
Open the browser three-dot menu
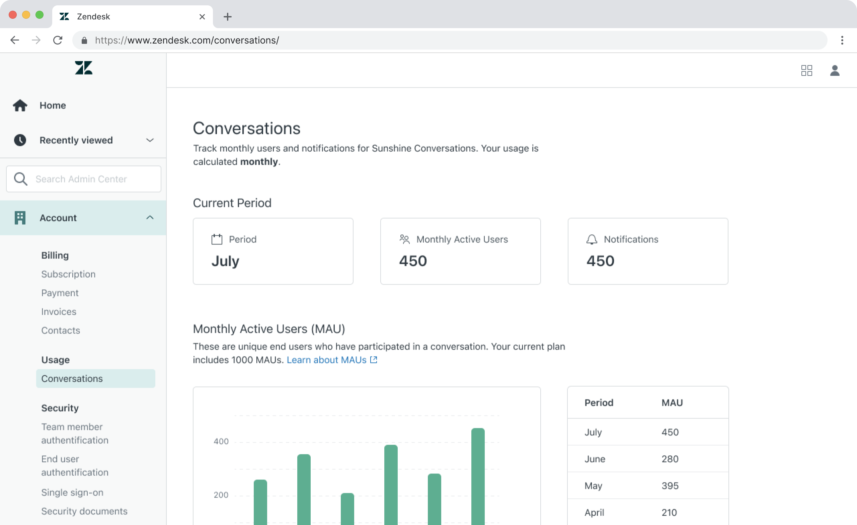[842, 41]
